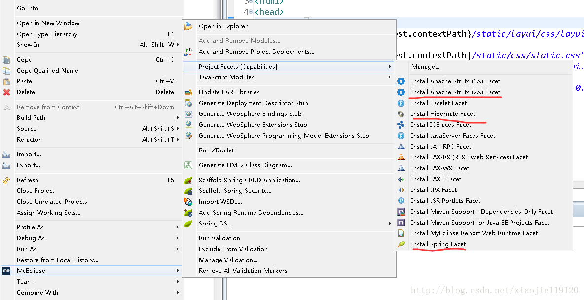This screenshot has height=300, width=584.
Task: Choose Exclude From Validation
Action: (233, 249)
